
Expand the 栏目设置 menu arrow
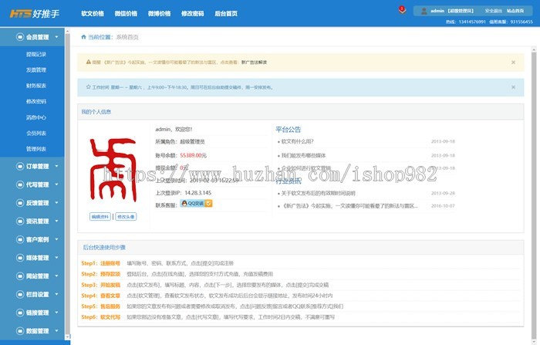56,294
